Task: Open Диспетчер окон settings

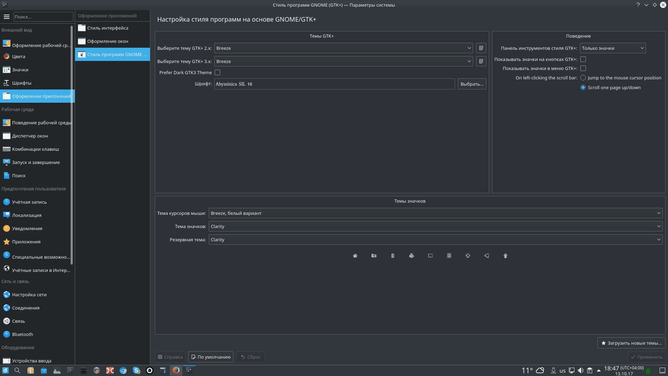Action: (x=37, y=136)
